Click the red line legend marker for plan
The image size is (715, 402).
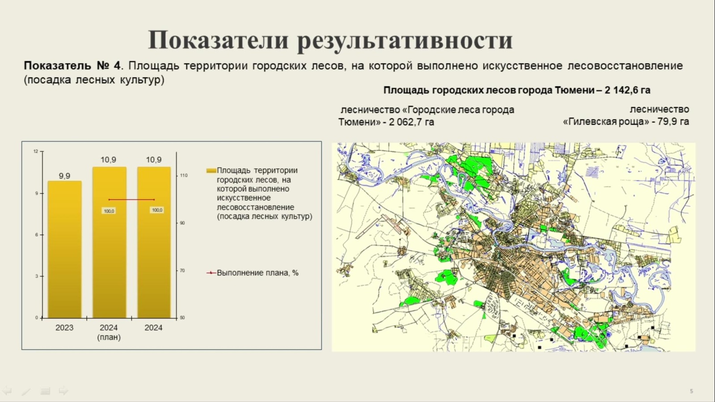[x=211, y=273]
